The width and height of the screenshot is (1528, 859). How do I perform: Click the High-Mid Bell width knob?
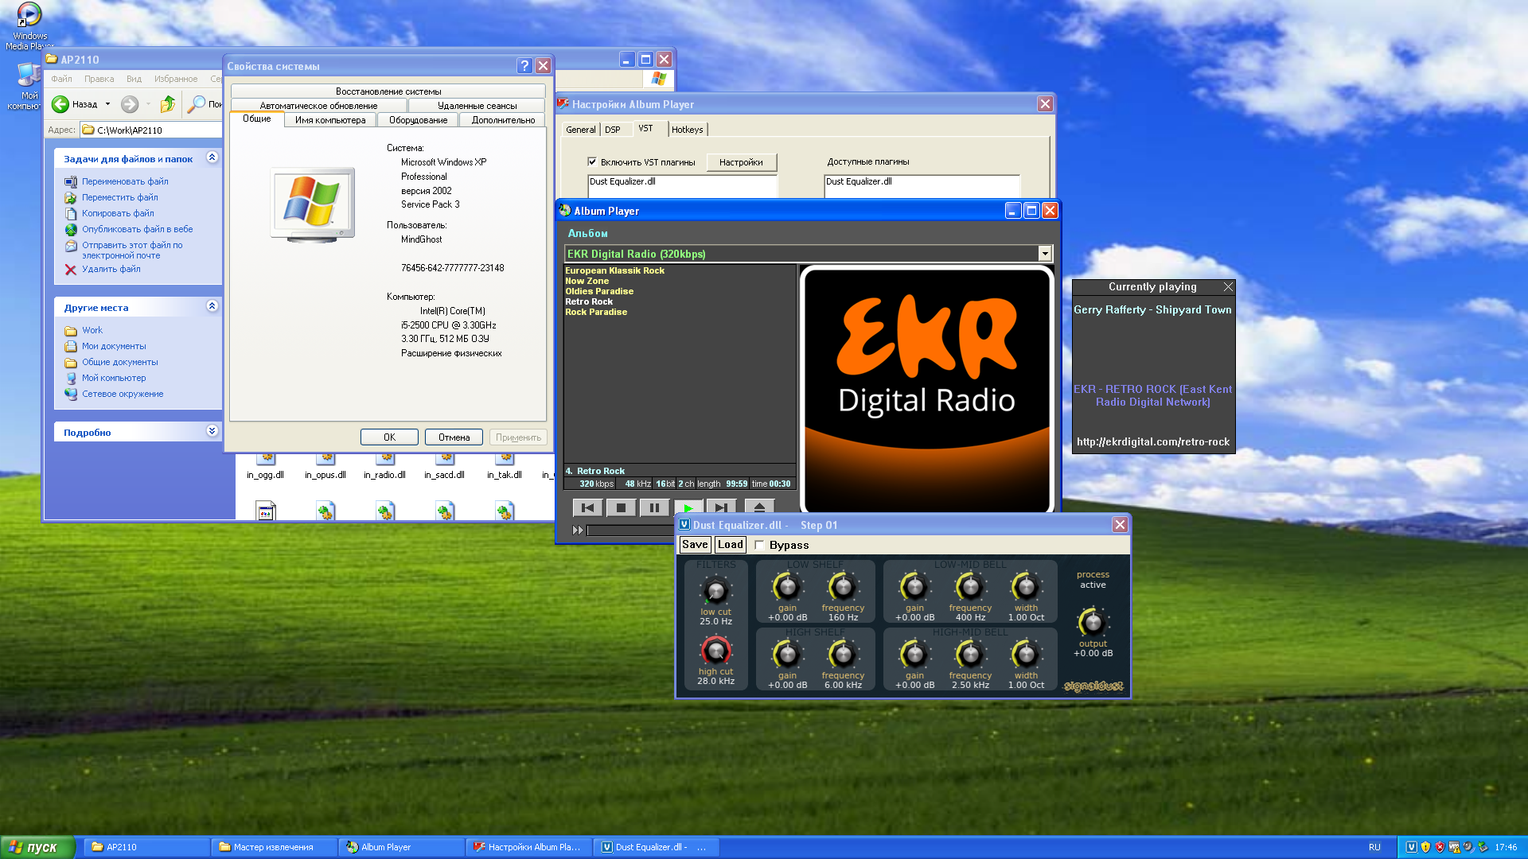(1026, 655)
